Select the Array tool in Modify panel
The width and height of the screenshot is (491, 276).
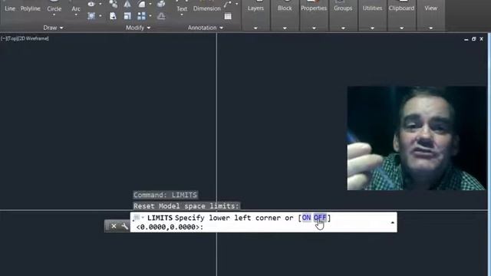(141, 16)
